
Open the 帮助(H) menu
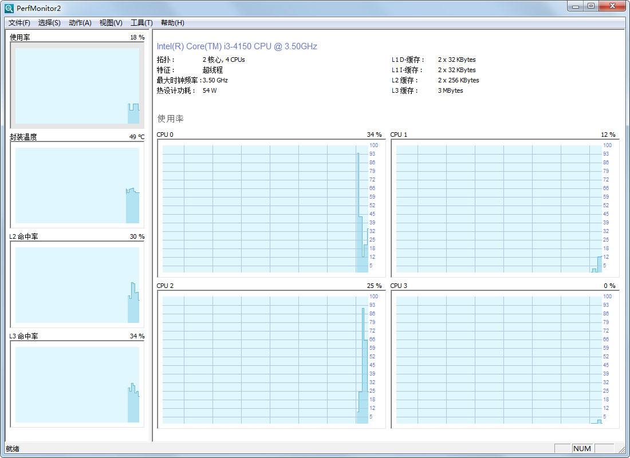172,23
